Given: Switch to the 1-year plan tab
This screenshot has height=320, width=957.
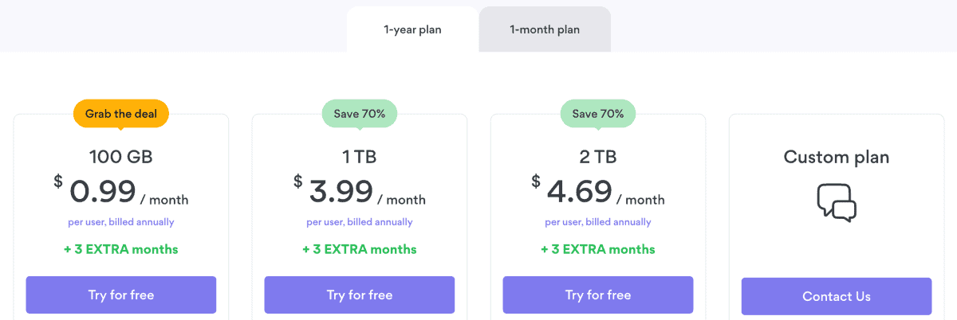Looking at the screenshot, I should pyautogui.click(x=412, y=30).
